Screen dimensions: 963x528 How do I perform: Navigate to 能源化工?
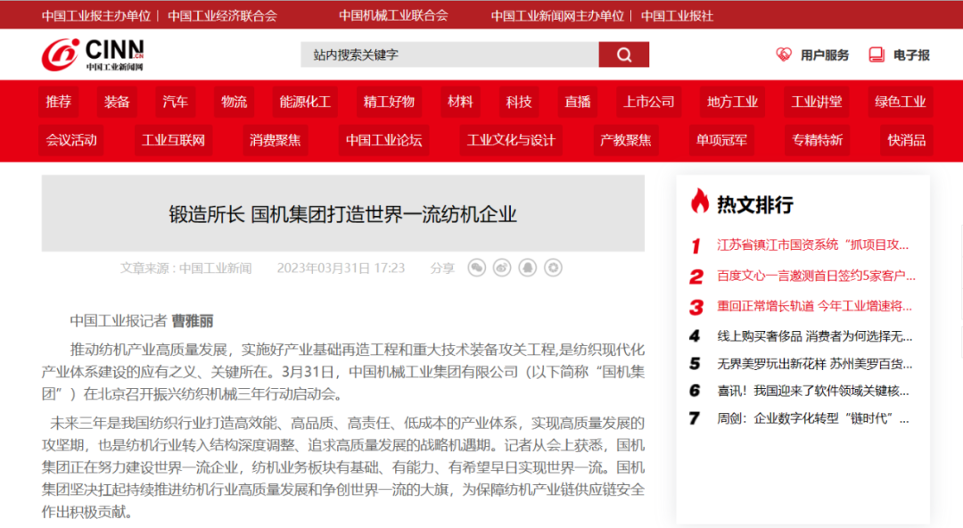pyautogui.click(x=305, y=102)
